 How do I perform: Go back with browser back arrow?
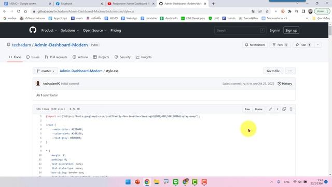click(5, 11)
